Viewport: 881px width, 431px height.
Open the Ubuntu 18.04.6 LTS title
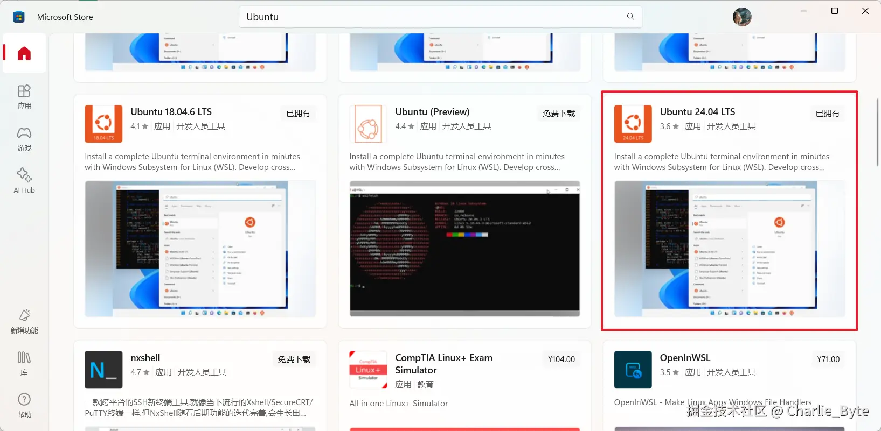coord(171,112)
